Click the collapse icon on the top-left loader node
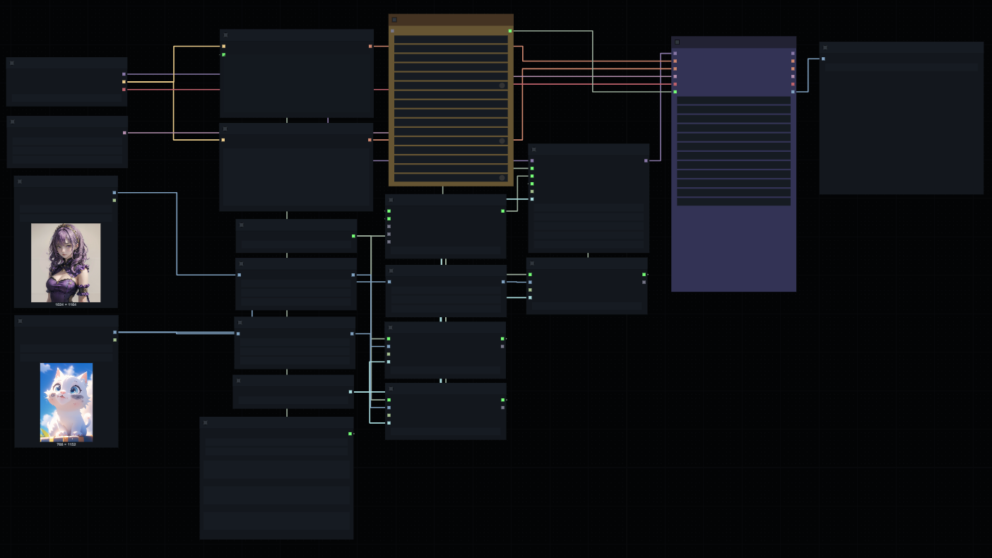Image resolution: width=992 pixels, height=558 pixels. pos(11,63)
